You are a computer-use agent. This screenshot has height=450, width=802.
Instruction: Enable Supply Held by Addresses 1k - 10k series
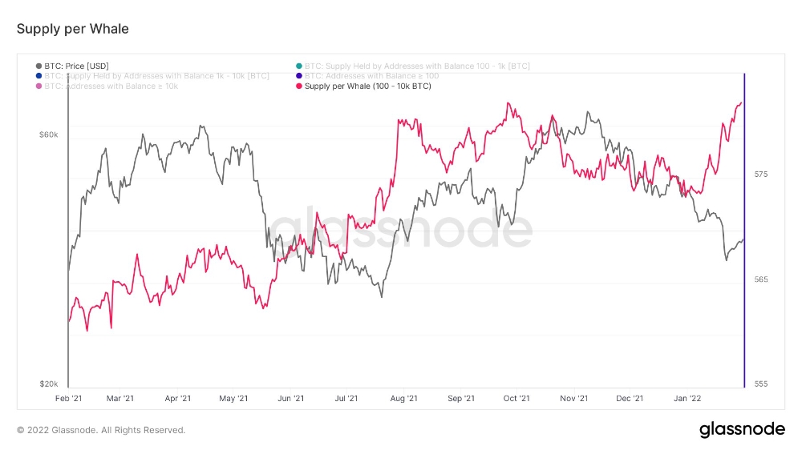152,76
